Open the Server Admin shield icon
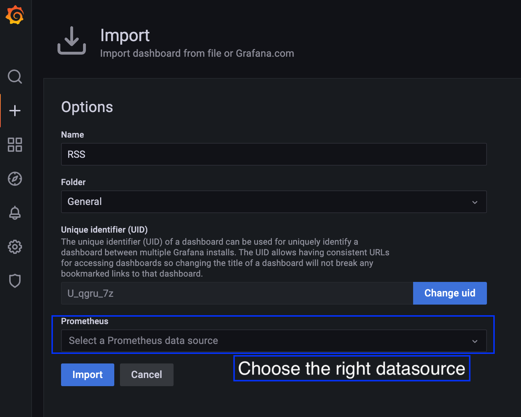 coord(15,281)
